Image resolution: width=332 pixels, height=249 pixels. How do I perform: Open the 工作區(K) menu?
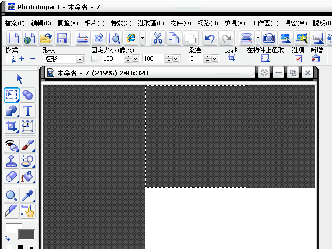(265, 23)
